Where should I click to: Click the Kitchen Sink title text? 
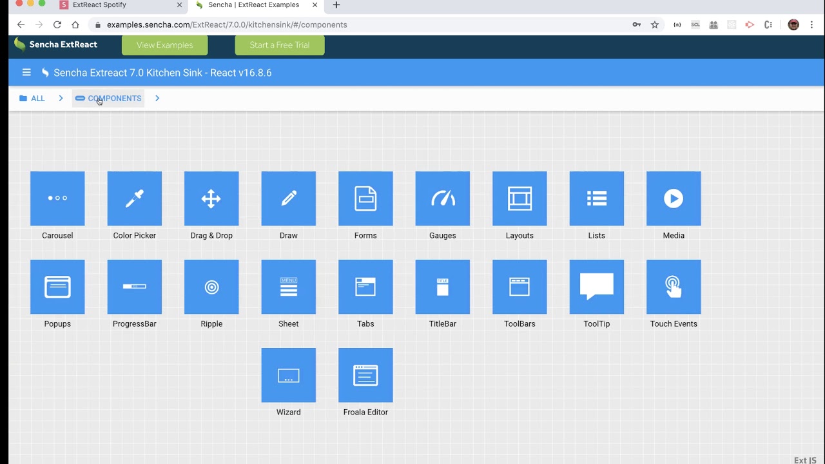point(162,73)
